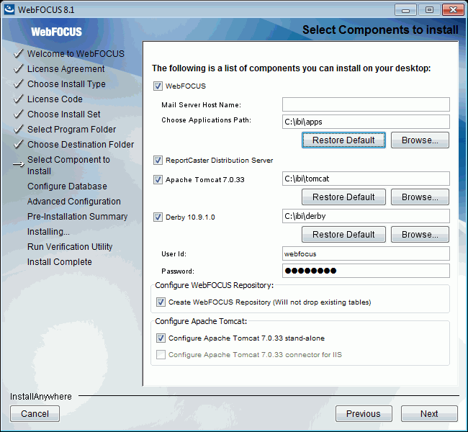The height and width of the screenshot is (432, 468).
Task: Click the Next button
Action: point(429,414)
